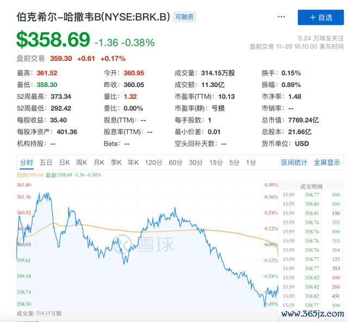348x322 pixels.
Task: Open the 区间统计 link
Action: pyautogui.click(x=294, y=163)
